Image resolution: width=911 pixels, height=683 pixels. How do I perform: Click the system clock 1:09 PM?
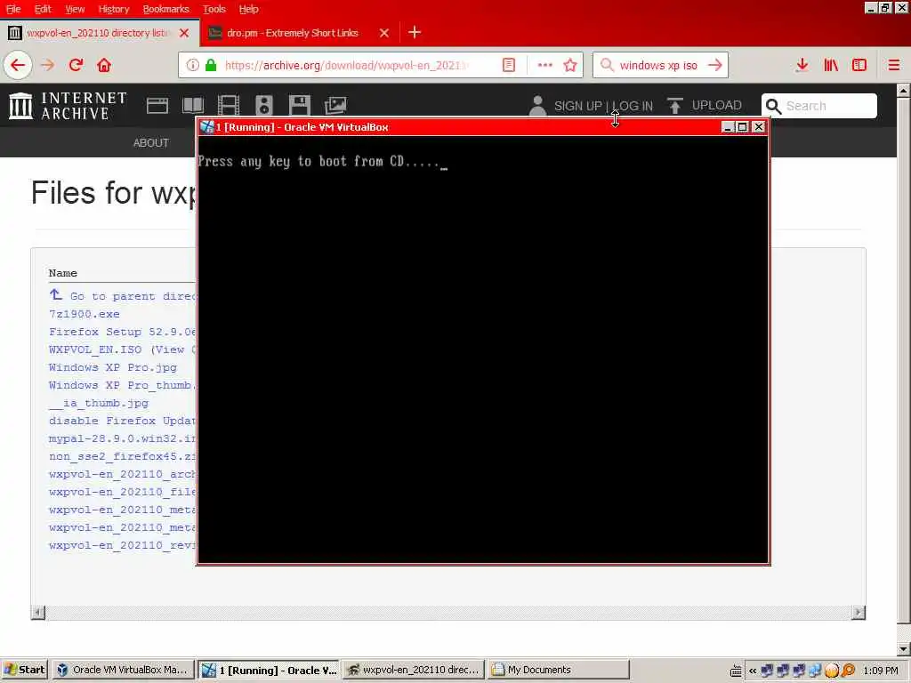[880, 671]
